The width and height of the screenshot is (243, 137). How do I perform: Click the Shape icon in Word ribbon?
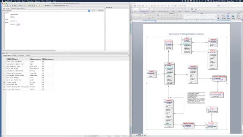(228, 17)
